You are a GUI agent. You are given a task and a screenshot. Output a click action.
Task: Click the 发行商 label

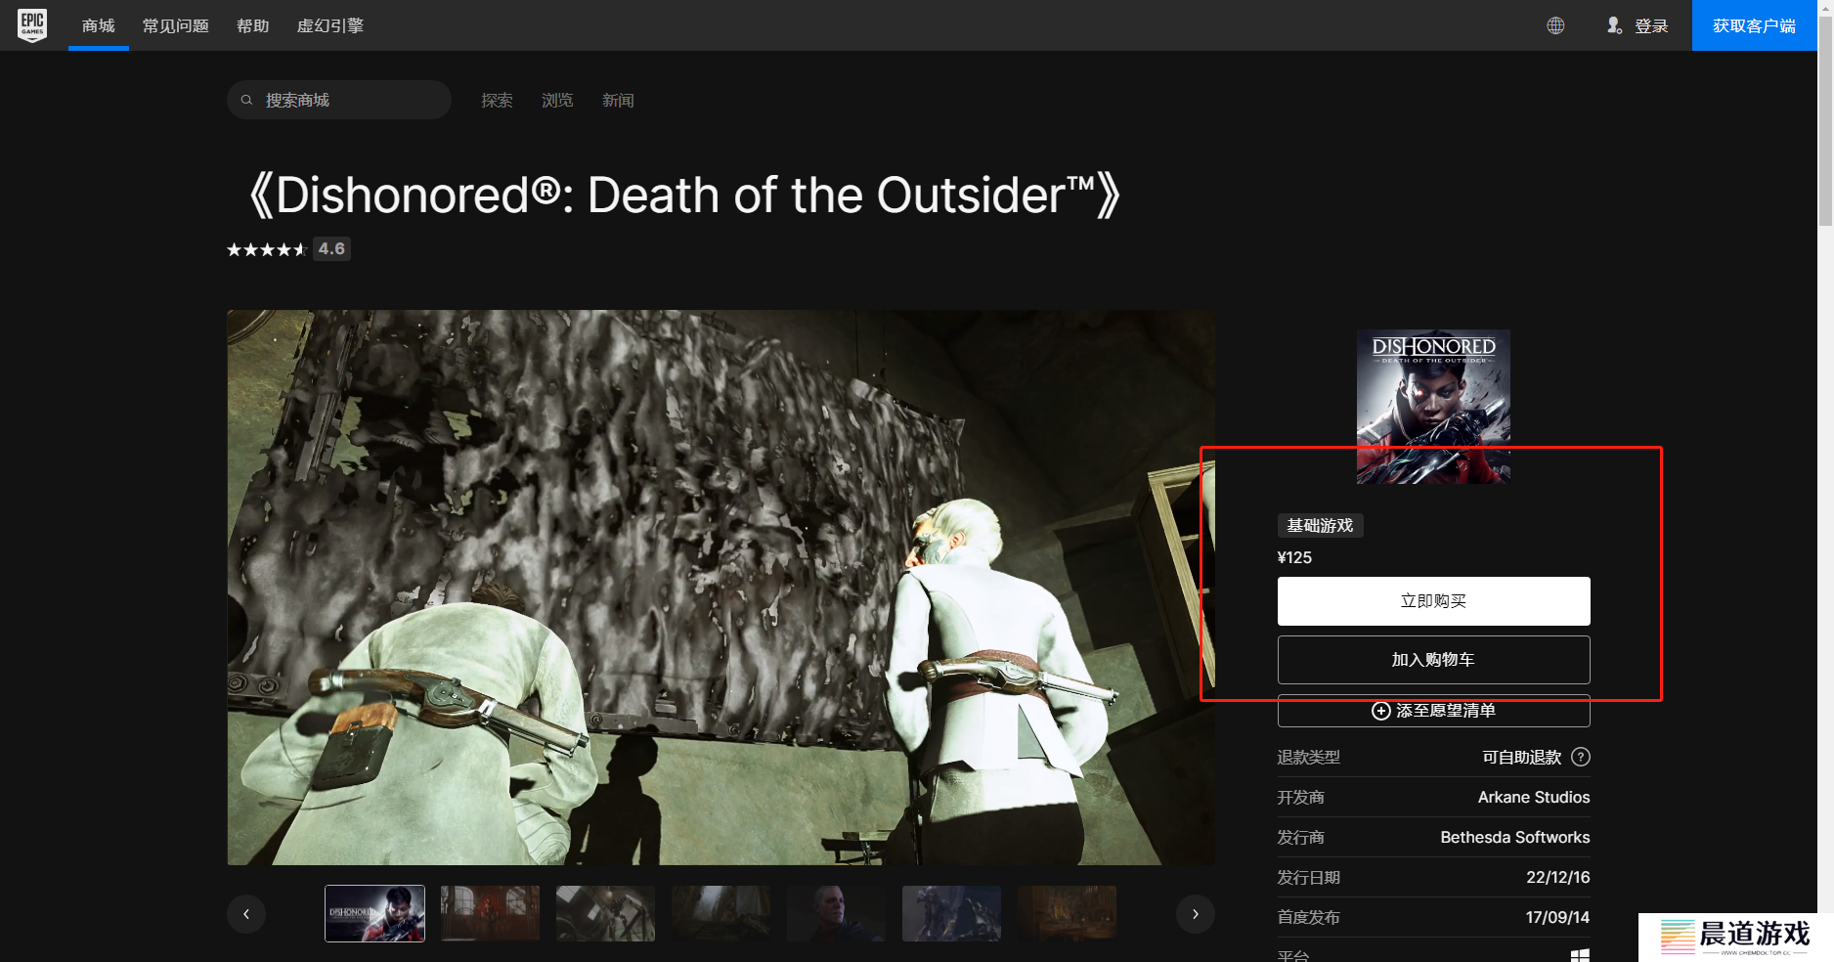click(1300, 837)
